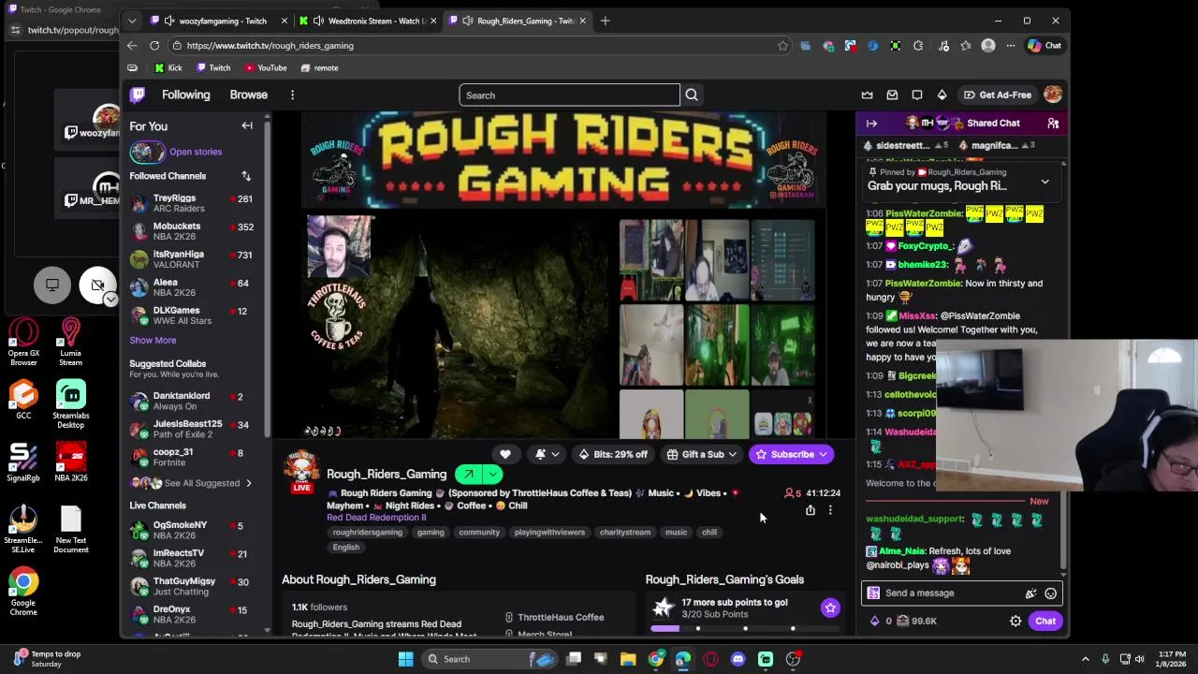
Task: Open the Following page
Action: [185, 95]
